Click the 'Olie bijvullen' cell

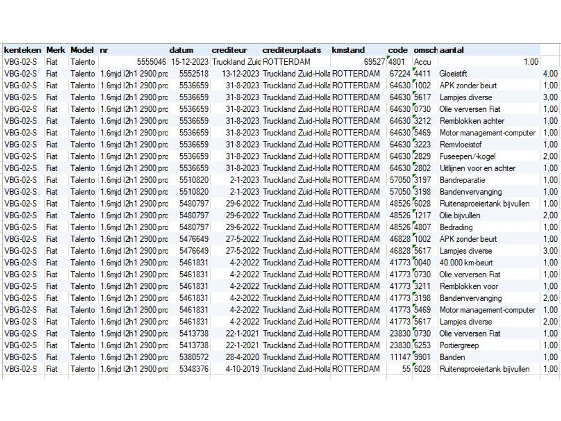tap(489, 215)
